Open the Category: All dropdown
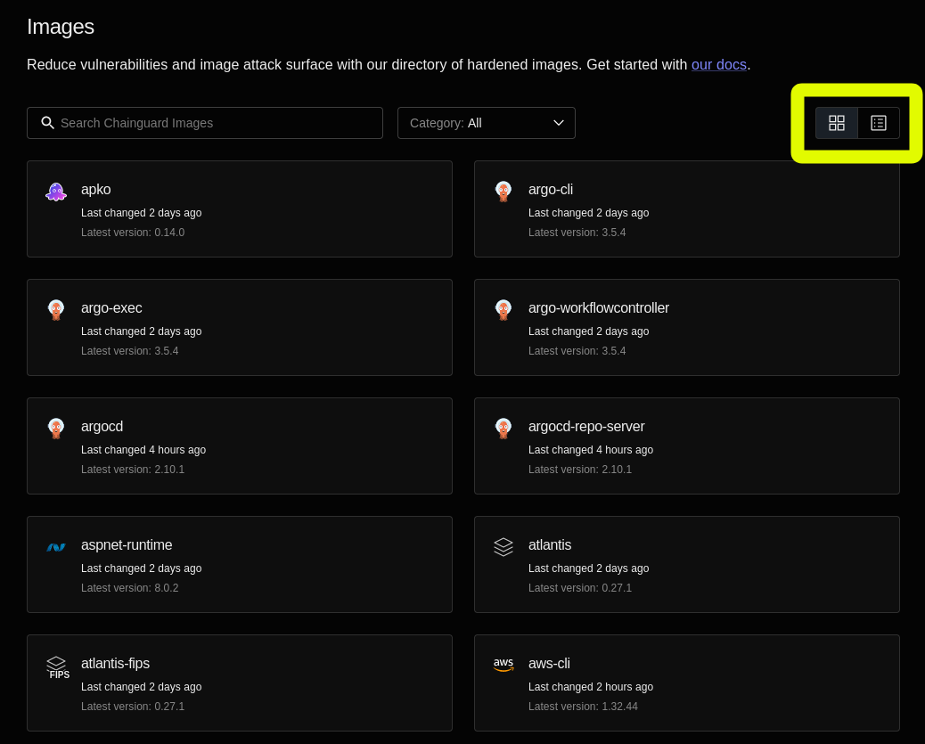 click(x=486, y=122)
